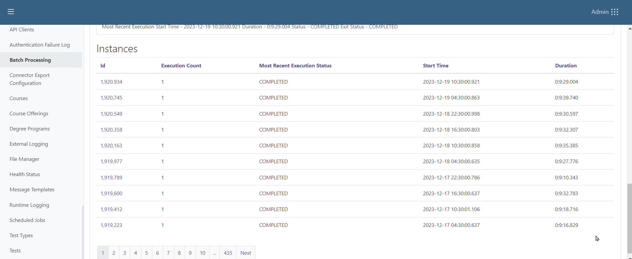
Task: Click COMPLETED status for instance 1,919,223
Action: point(273,225)
